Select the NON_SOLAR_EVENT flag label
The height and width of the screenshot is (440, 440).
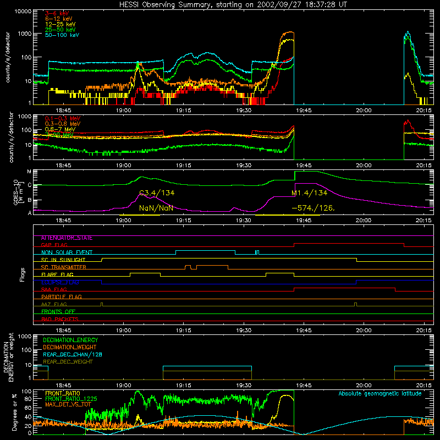tap(67, 252)
